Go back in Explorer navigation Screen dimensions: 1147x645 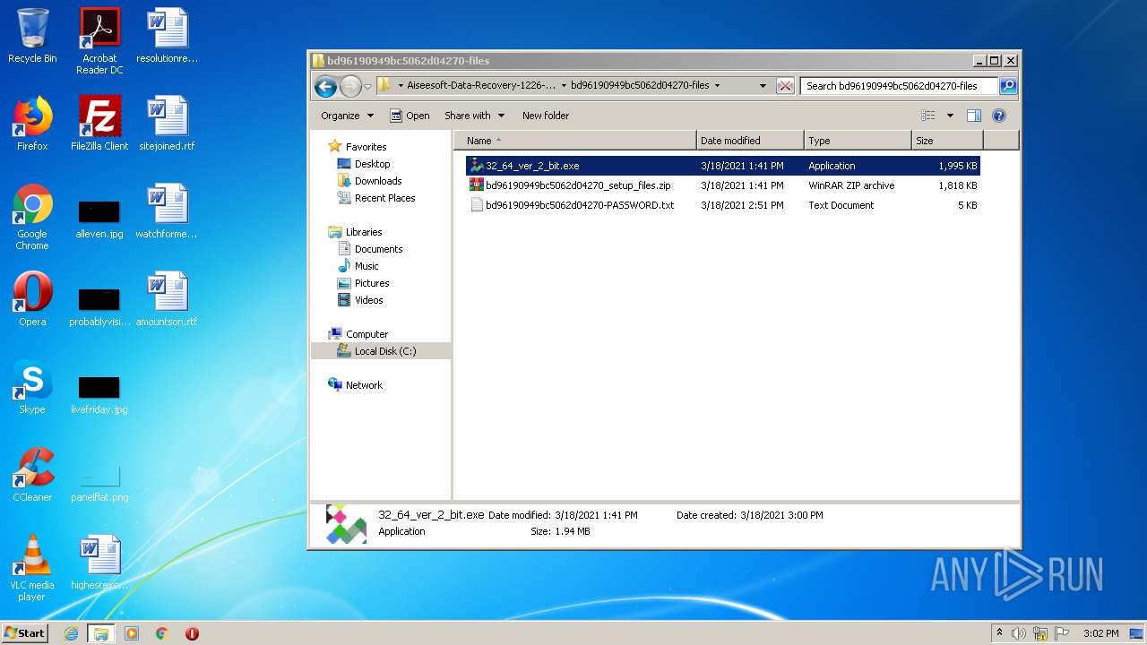325,86
